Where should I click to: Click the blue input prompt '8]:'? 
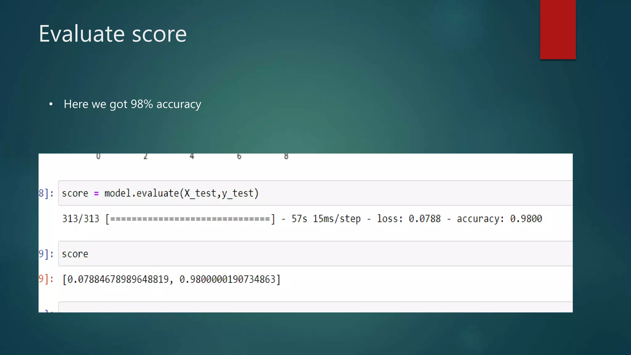(x=46, y=193)
